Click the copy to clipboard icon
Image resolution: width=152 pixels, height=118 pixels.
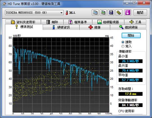95,13
